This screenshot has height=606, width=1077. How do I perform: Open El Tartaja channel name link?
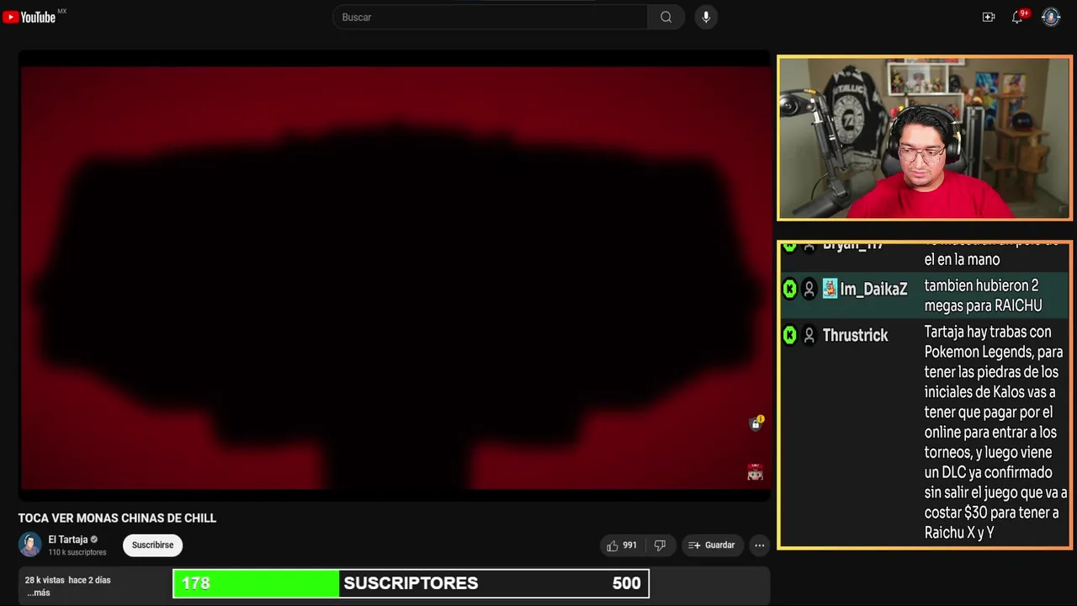coord(68,540)
